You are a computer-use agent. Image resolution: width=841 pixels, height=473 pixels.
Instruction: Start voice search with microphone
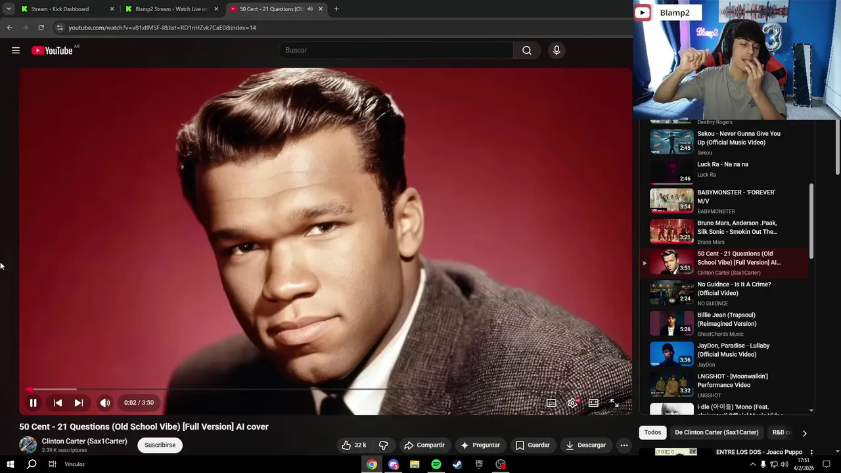pos(557,51)
